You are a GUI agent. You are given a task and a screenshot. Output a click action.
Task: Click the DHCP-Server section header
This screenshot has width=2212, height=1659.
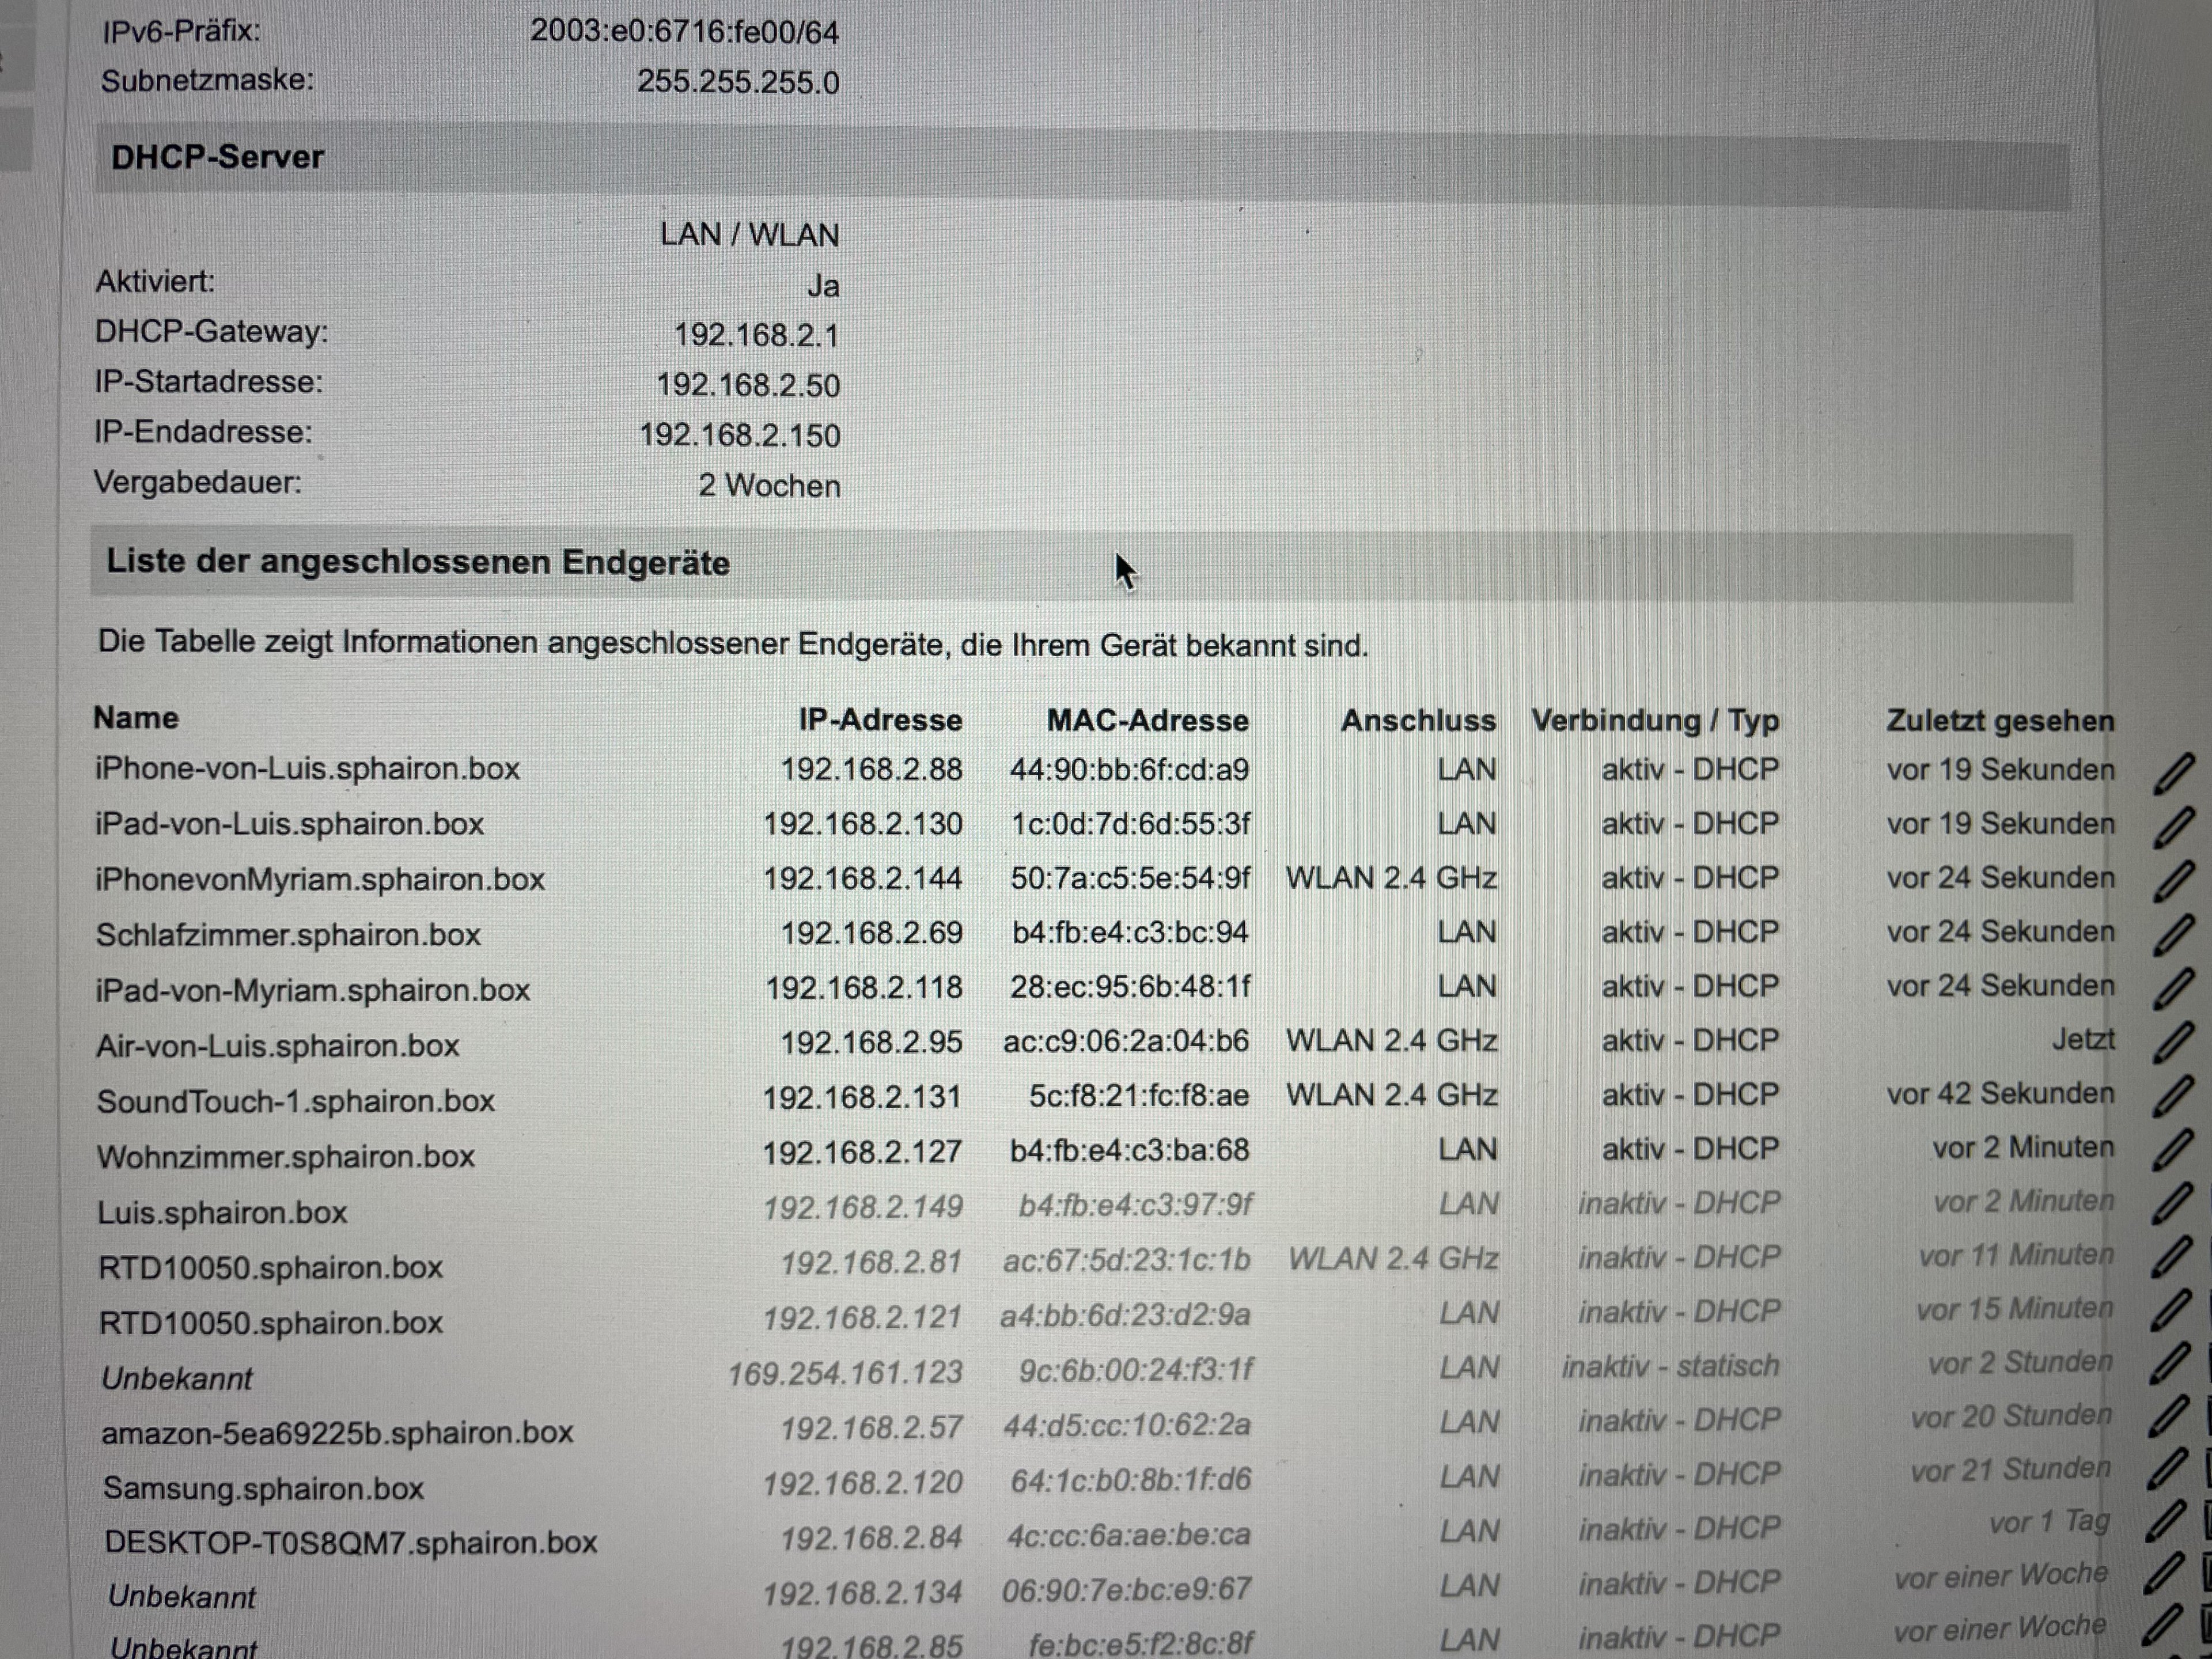[217, 158]
